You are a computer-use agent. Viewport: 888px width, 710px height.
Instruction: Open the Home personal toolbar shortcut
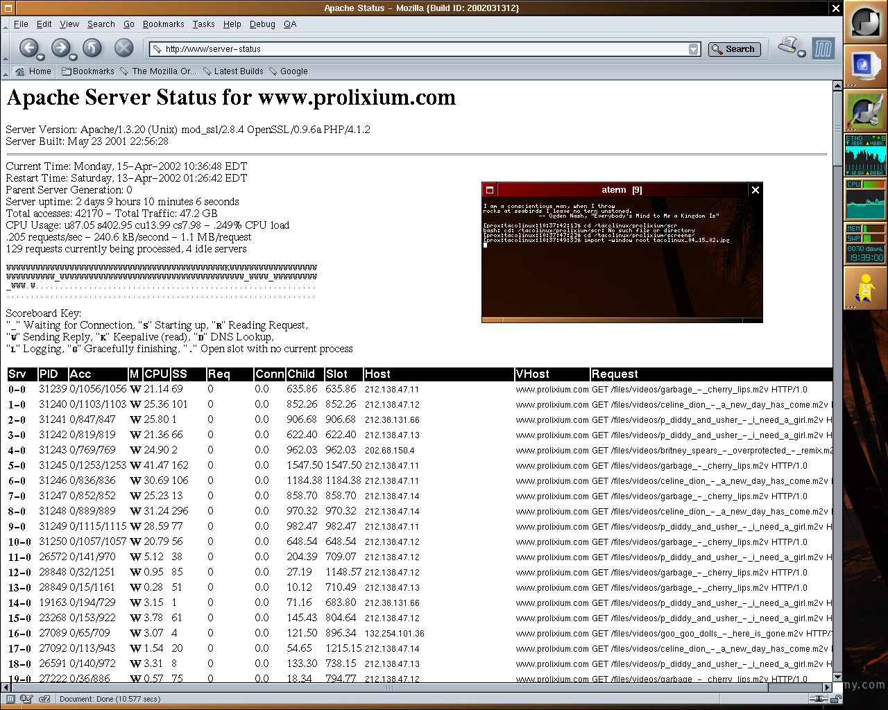(33, 71)
